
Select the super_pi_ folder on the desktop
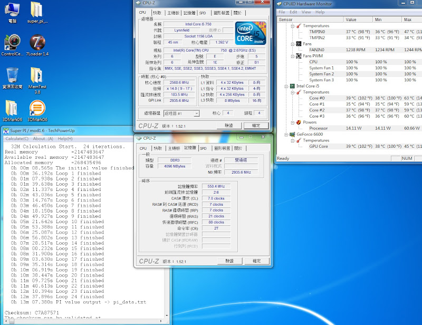[x=37, y=13]
